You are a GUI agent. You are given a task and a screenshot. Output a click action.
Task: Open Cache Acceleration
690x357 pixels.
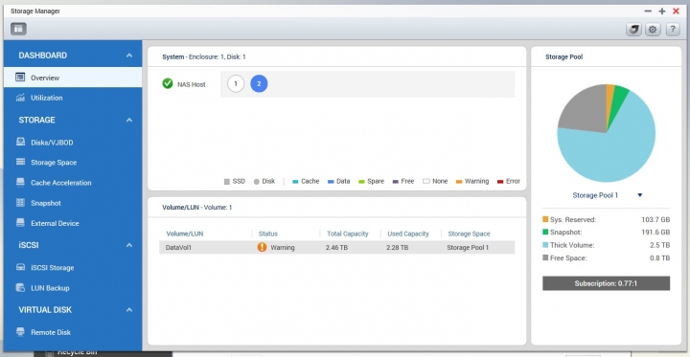(73, 183)
